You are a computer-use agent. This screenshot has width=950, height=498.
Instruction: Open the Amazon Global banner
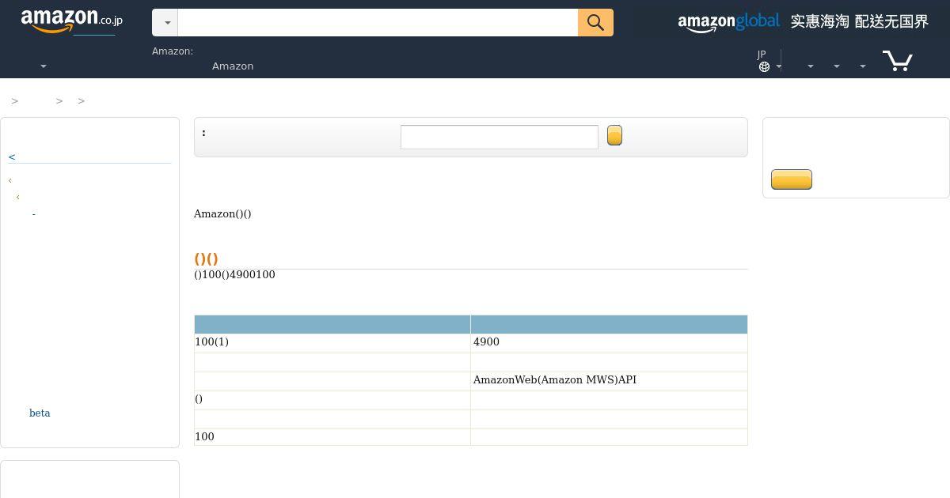803,22
